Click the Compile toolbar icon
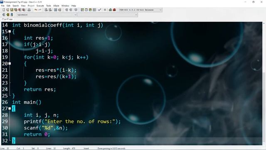 tap(82, 10)
